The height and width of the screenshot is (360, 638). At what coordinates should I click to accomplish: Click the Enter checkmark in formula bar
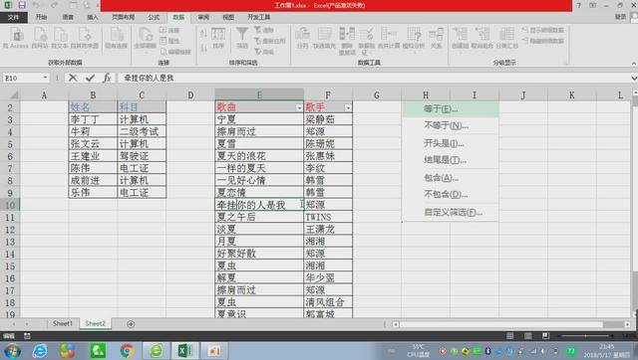(x=90, y=78)
